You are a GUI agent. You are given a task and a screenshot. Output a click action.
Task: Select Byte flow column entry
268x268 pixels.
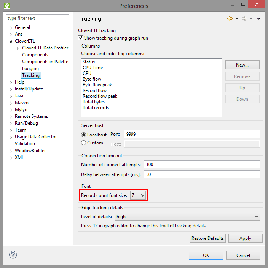point(92,79)
